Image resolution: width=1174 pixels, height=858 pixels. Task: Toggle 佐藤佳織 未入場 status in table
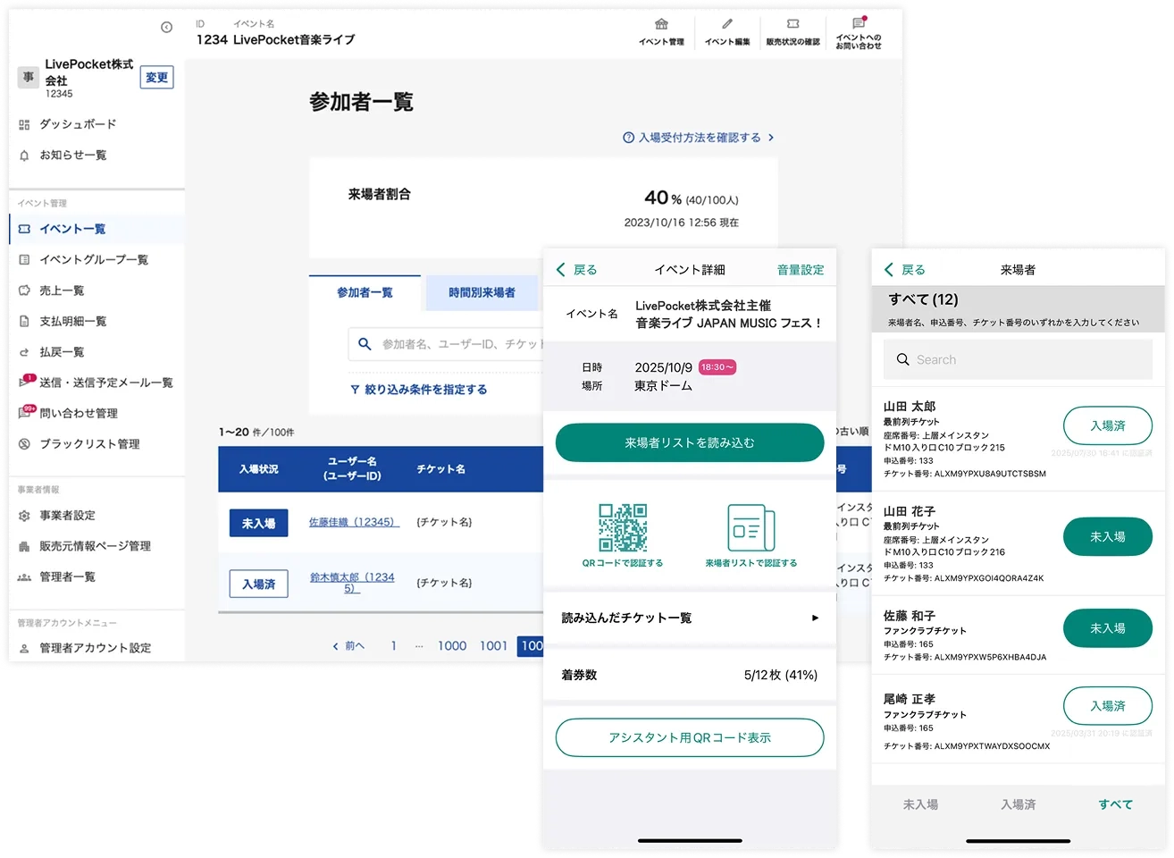[258, 523]
